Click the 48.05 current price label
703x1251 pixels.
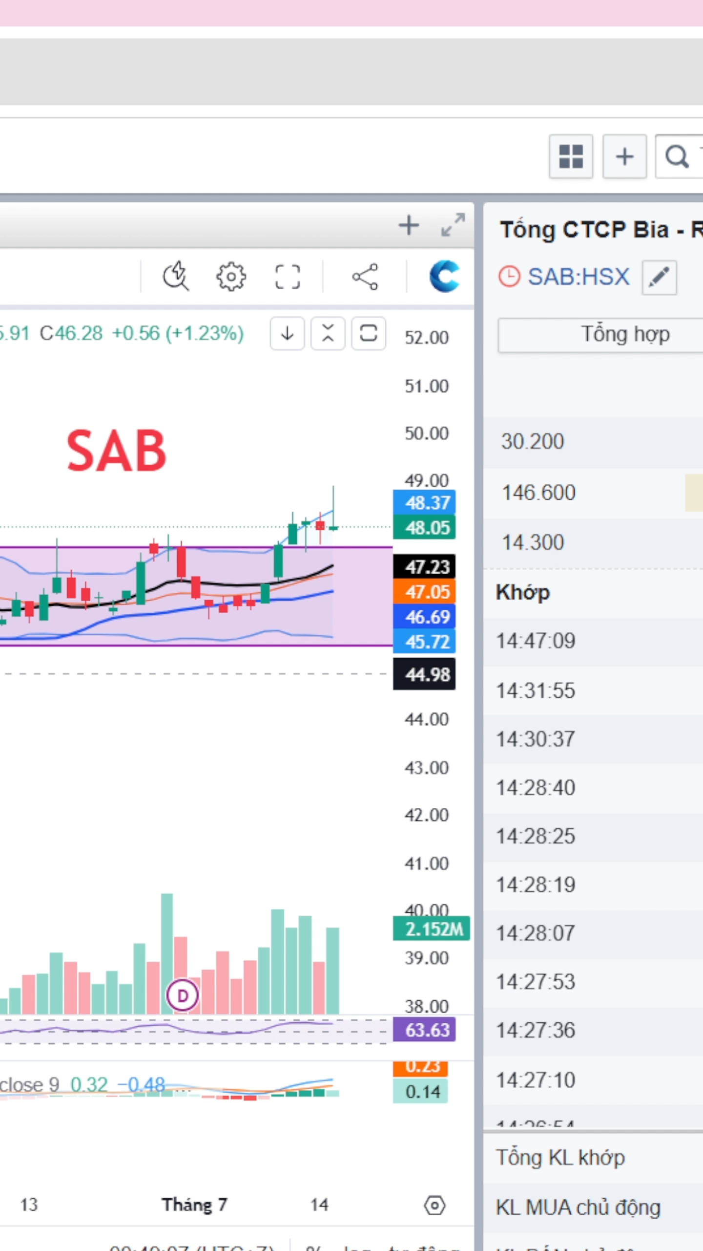(424, 527)
